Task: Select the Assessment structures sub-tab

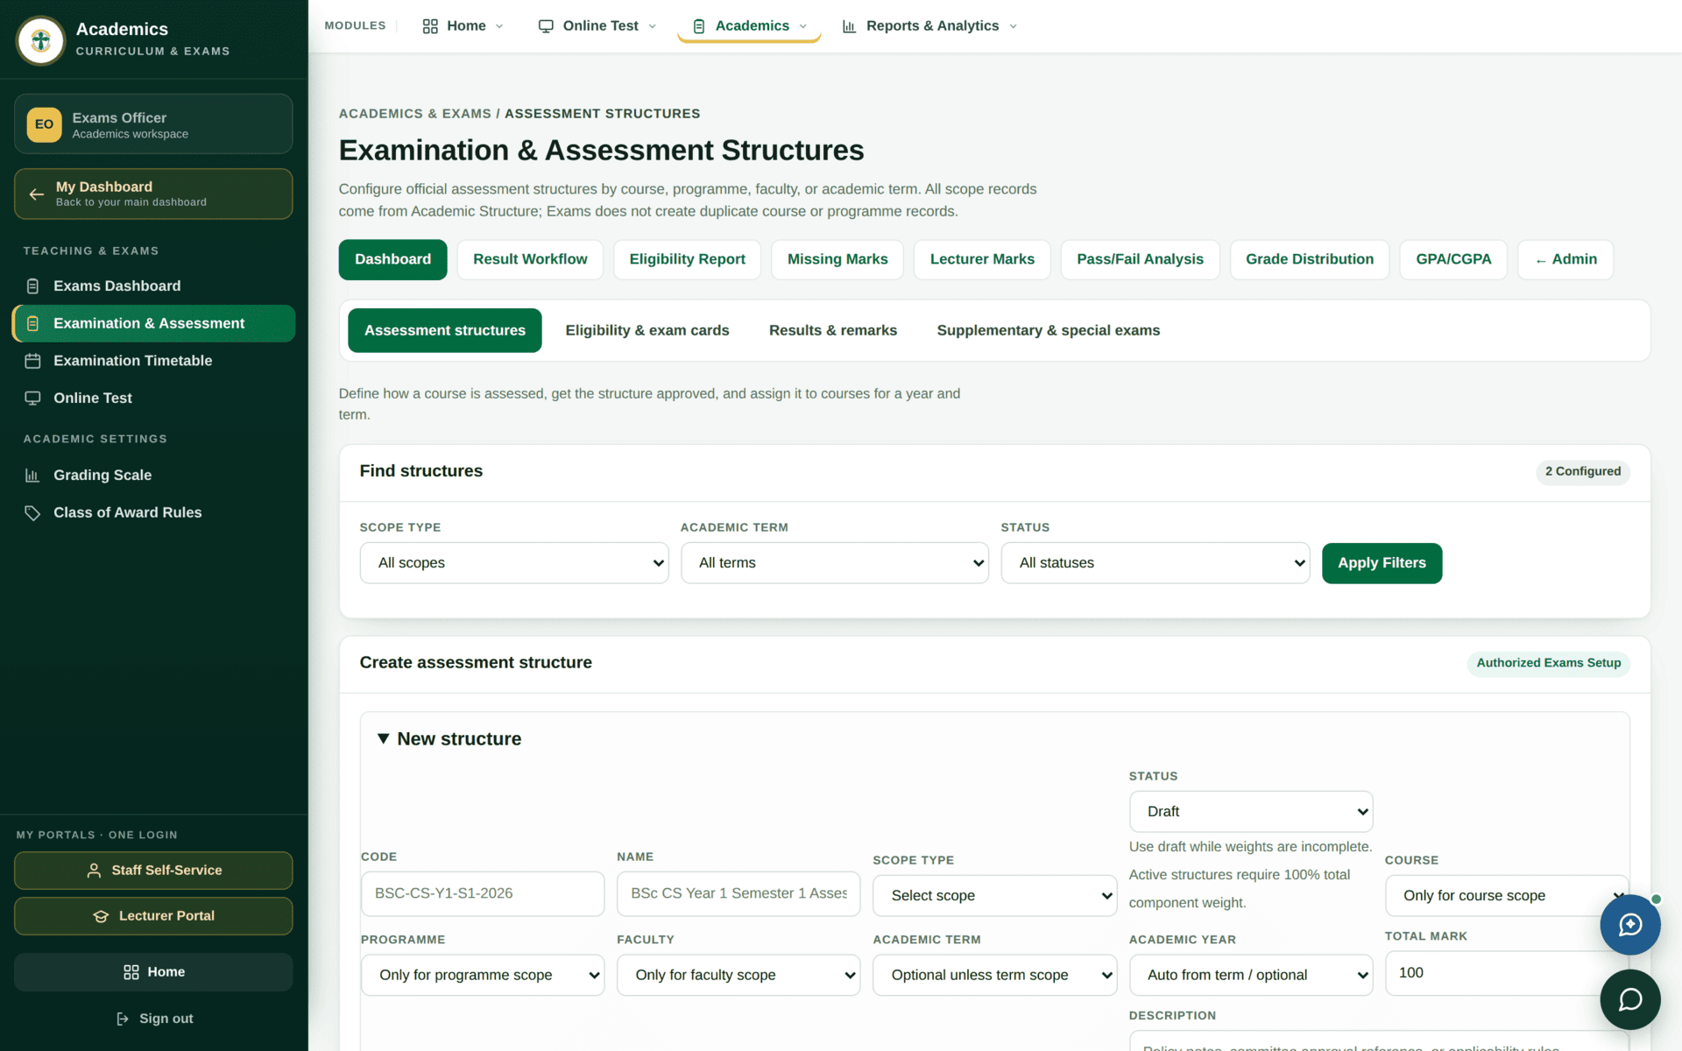Action: (x=444, y=331)
